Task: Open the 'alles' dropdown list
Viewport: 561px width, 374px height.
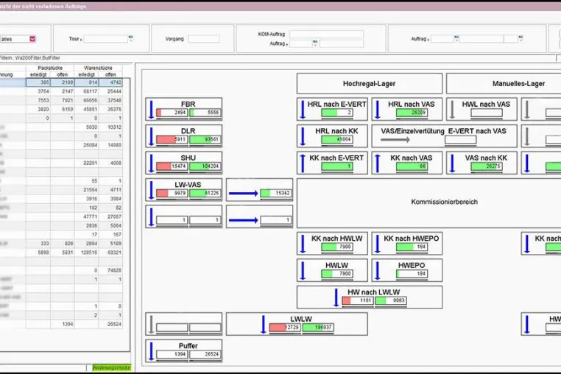Action: (x=32, y=39)
